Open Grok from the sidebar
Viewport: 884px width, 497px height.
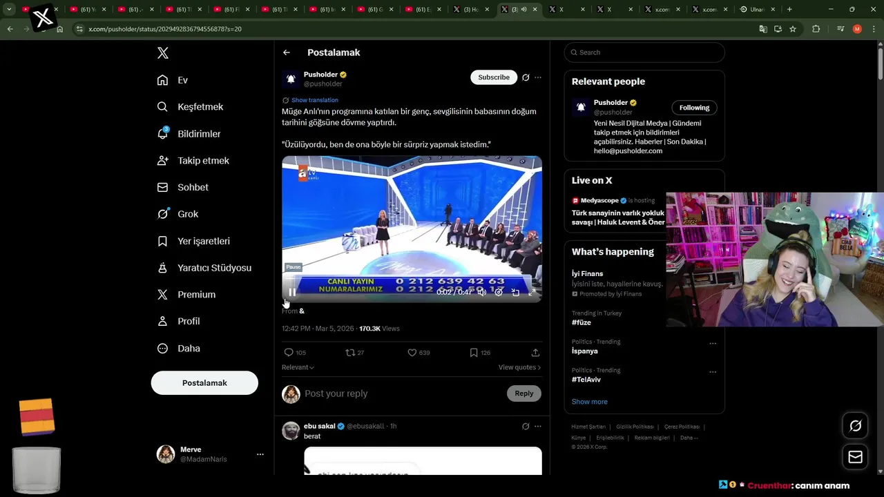click(177, 214)
